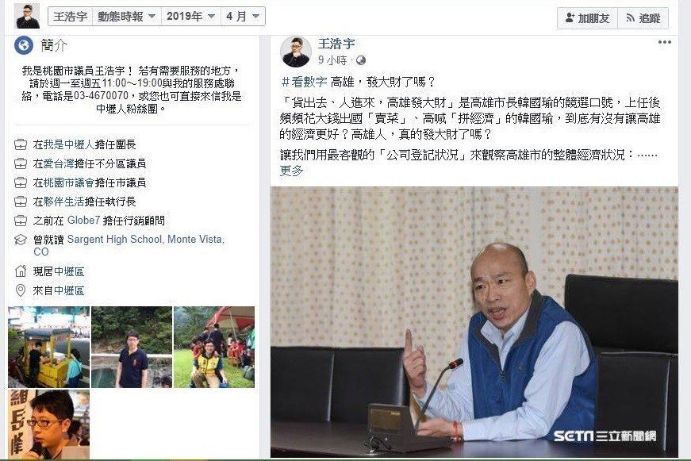Screen dimensions: 691x461
Task: Click the 簡介 globe icon
Action: [x=23, y=45]
